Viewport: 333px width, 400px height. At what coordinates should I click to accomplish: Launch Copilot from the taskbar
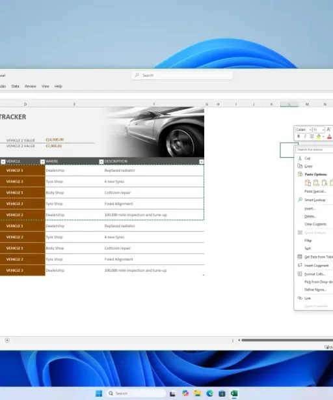[185, 393]
